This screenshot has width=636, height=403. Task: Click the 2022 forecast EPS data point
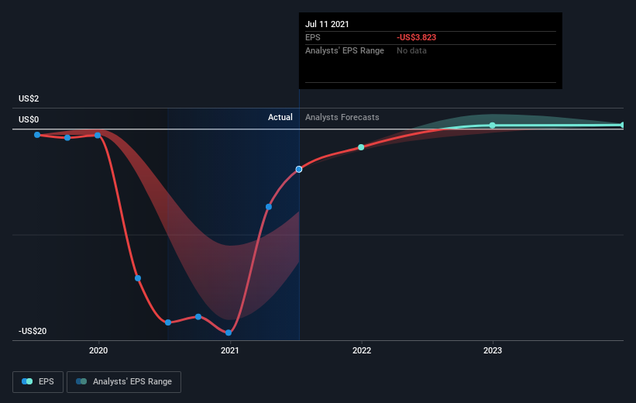point(361,147)
